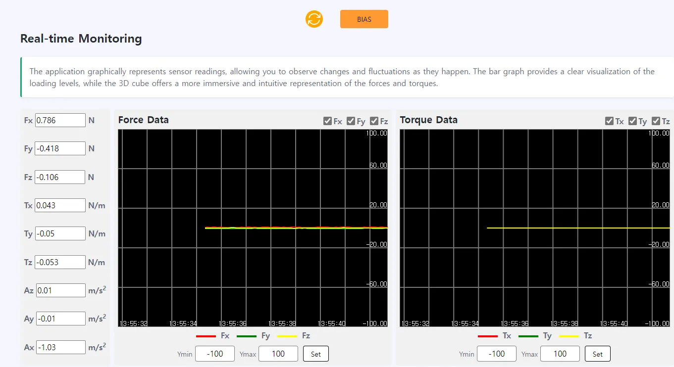
Task: Click the Ty value field
Action: (60, 233)
